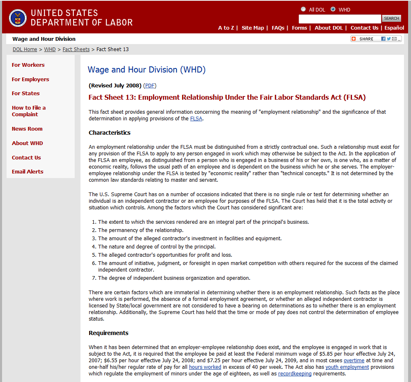Click list item 'The permanency of the relationship.'
The image size is (411, 382).
141,230
